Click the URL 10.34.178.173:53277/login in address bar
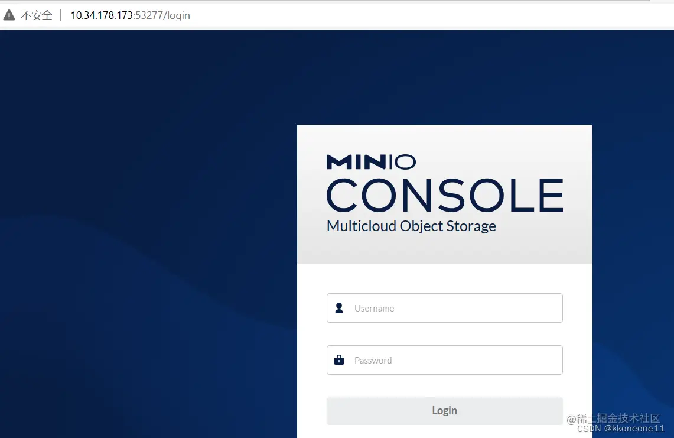The image size is (674, 438). point(130,15)
